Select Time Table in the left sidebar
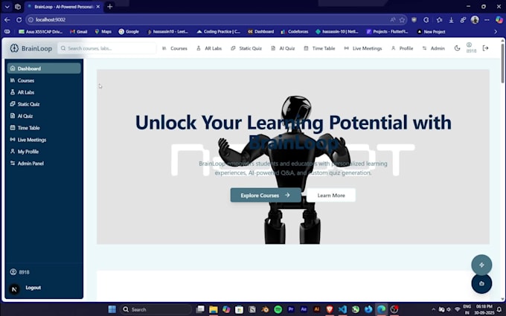This screenshot has height=316, width=506. point(44,128)
